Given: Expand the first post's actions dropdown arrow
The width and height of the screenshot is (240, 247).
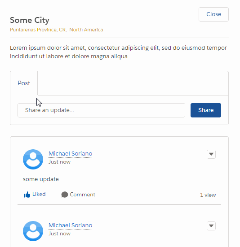Looking at the screenshot, I should 211,154.
